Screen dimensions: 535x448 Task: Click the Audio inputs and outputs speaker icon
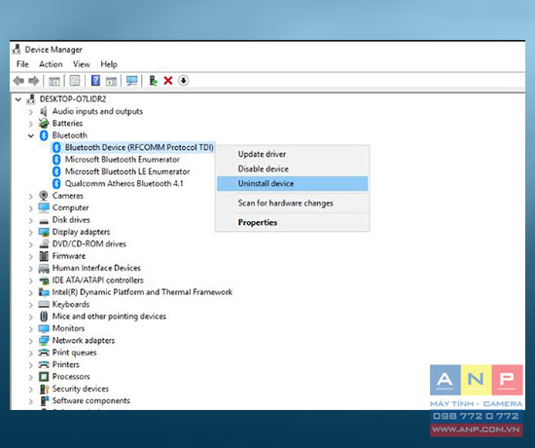(44, 111)
